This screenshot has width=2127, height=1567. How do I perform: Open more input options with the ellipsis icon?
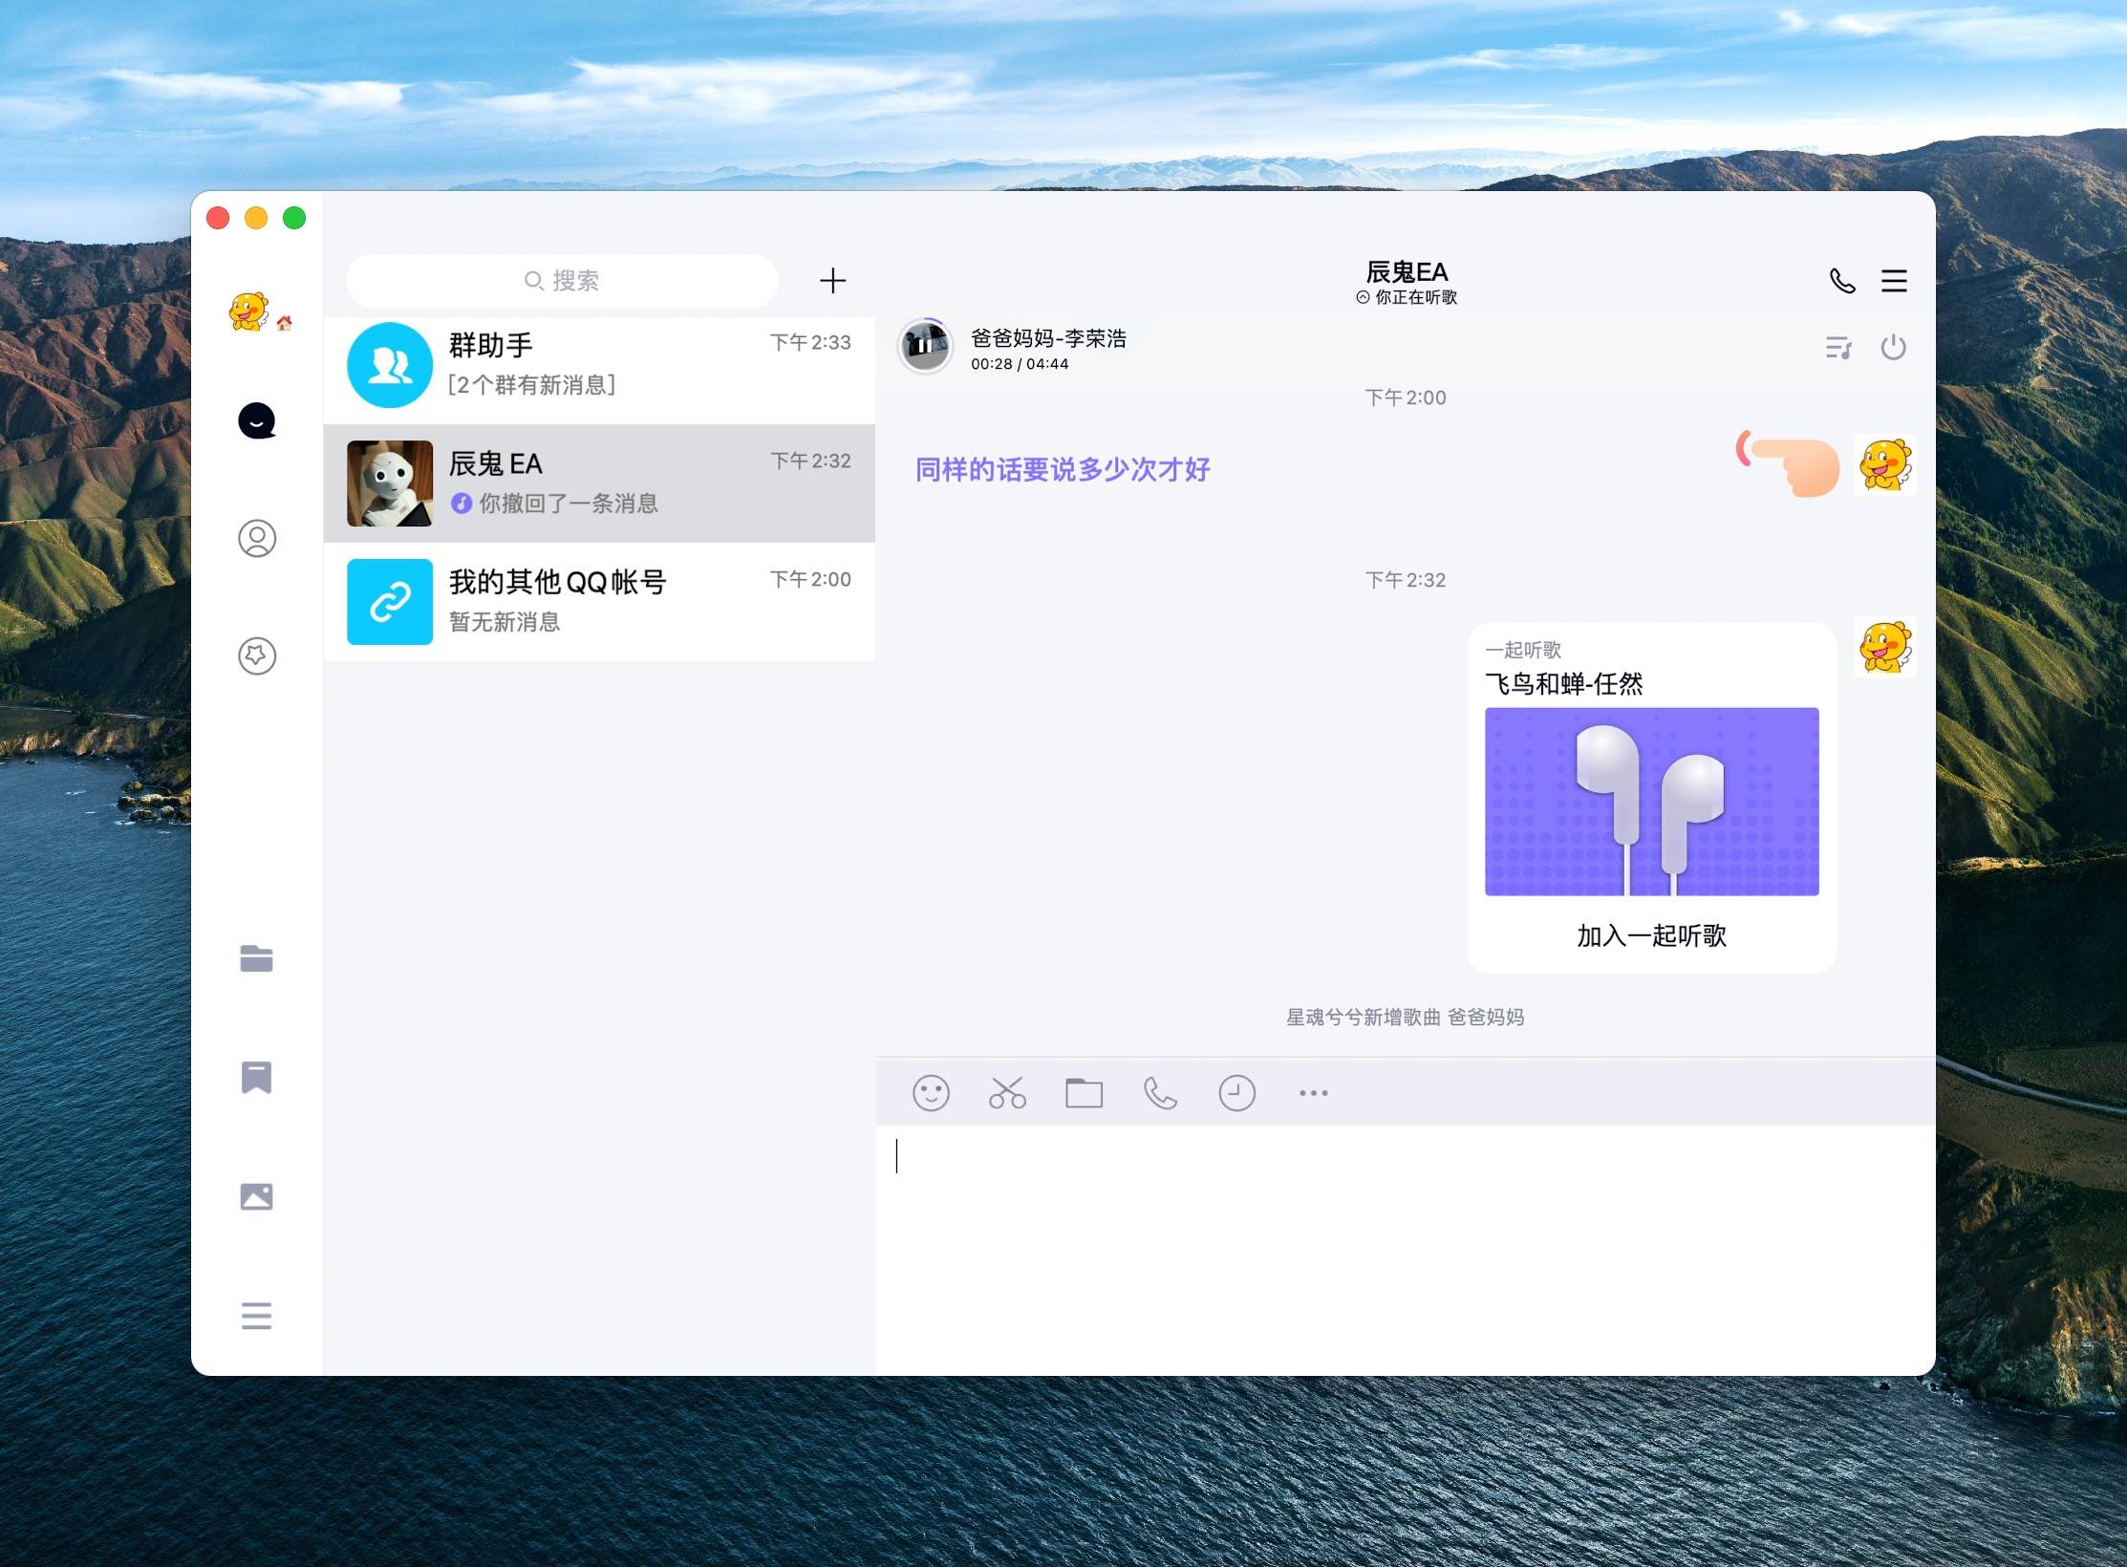click(1313, 1092)
